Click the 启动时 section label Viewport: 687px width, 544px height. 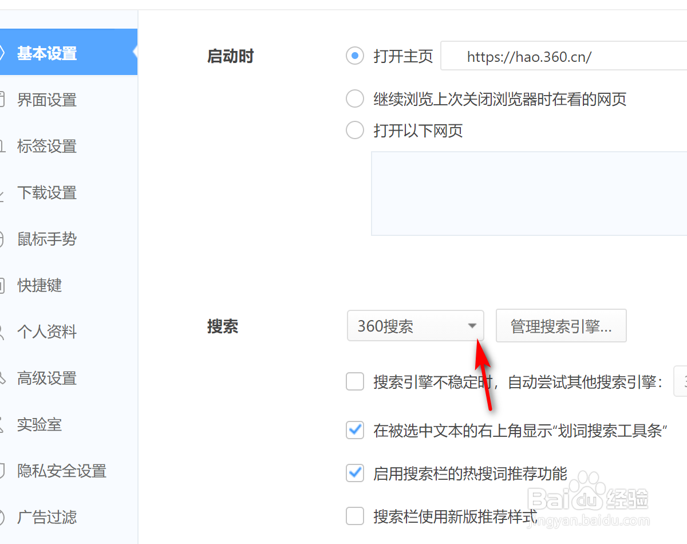(x=230, y=57)
